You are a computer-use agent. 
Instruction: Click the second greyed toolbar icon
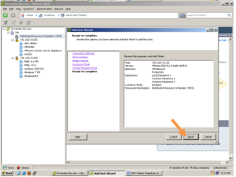(x=14, y=23)
